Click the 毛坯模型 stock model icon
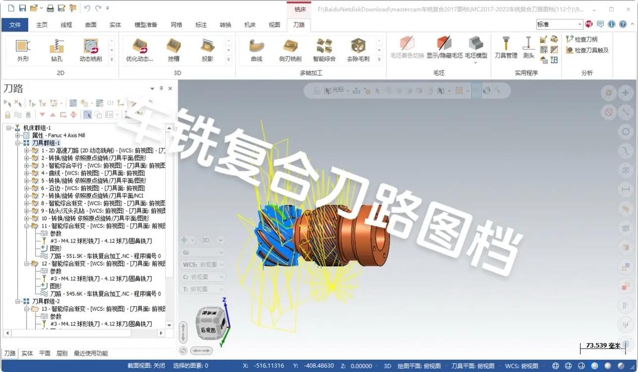Viewport: 638px width, 372px height. point(475,49)
